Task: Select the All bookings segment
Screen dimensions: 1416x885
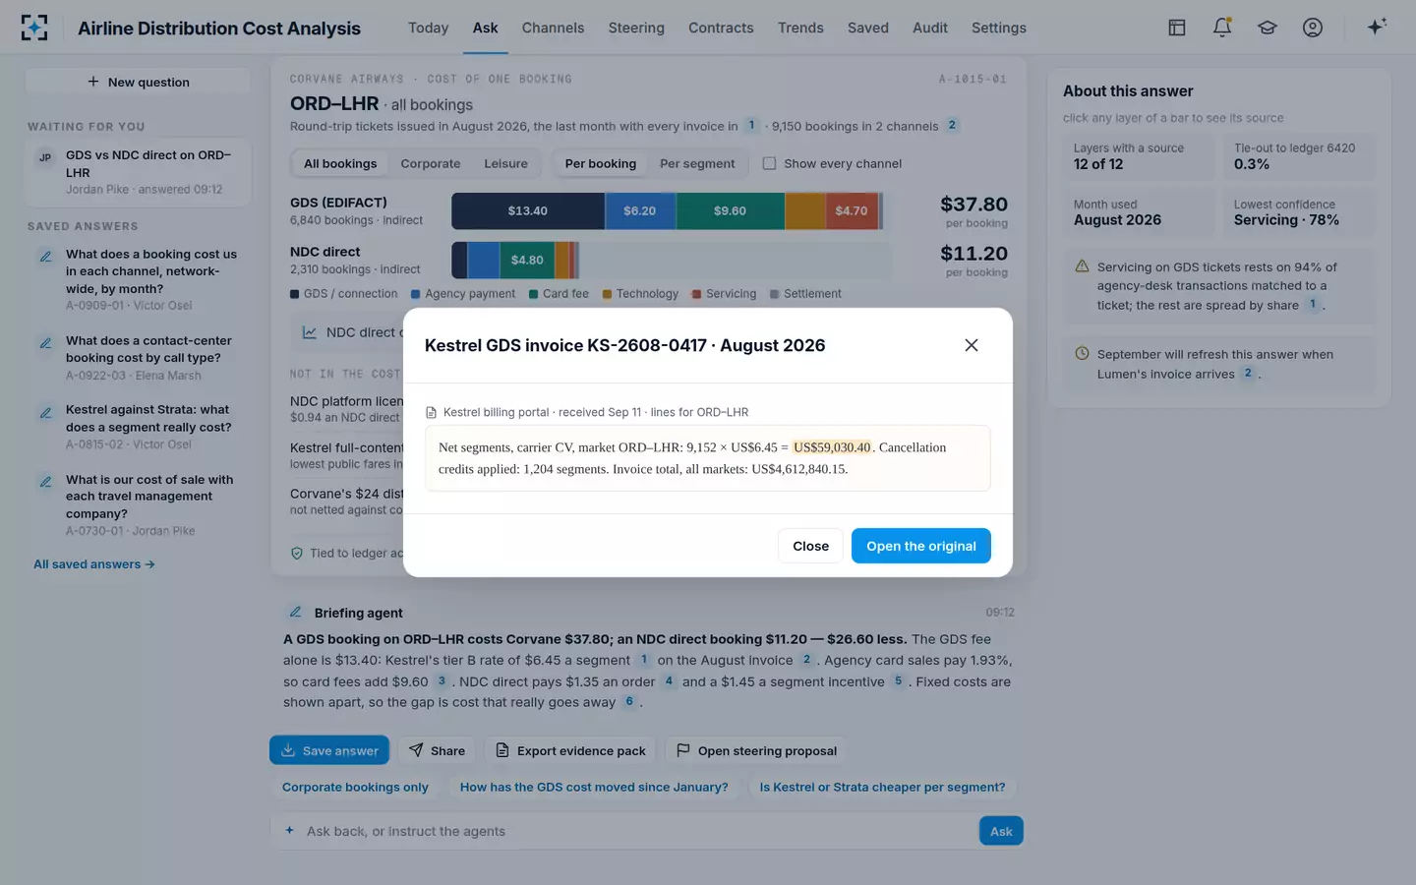Action: (340, 163)
